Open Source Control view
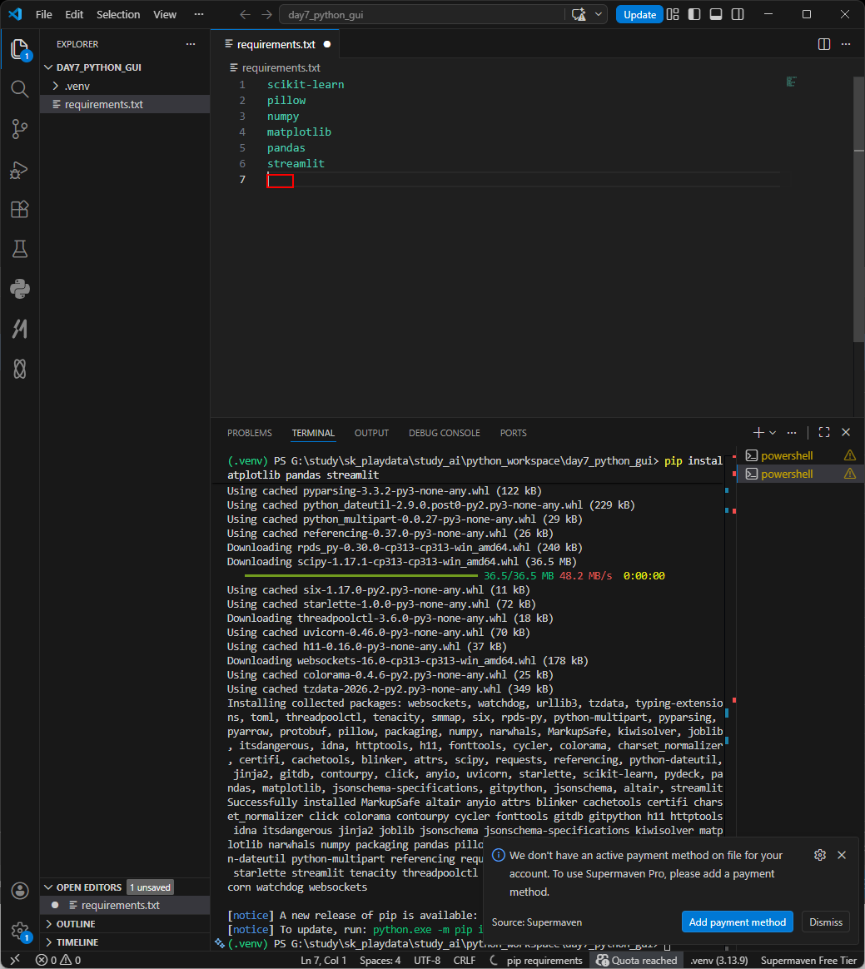 click(20, 129)
